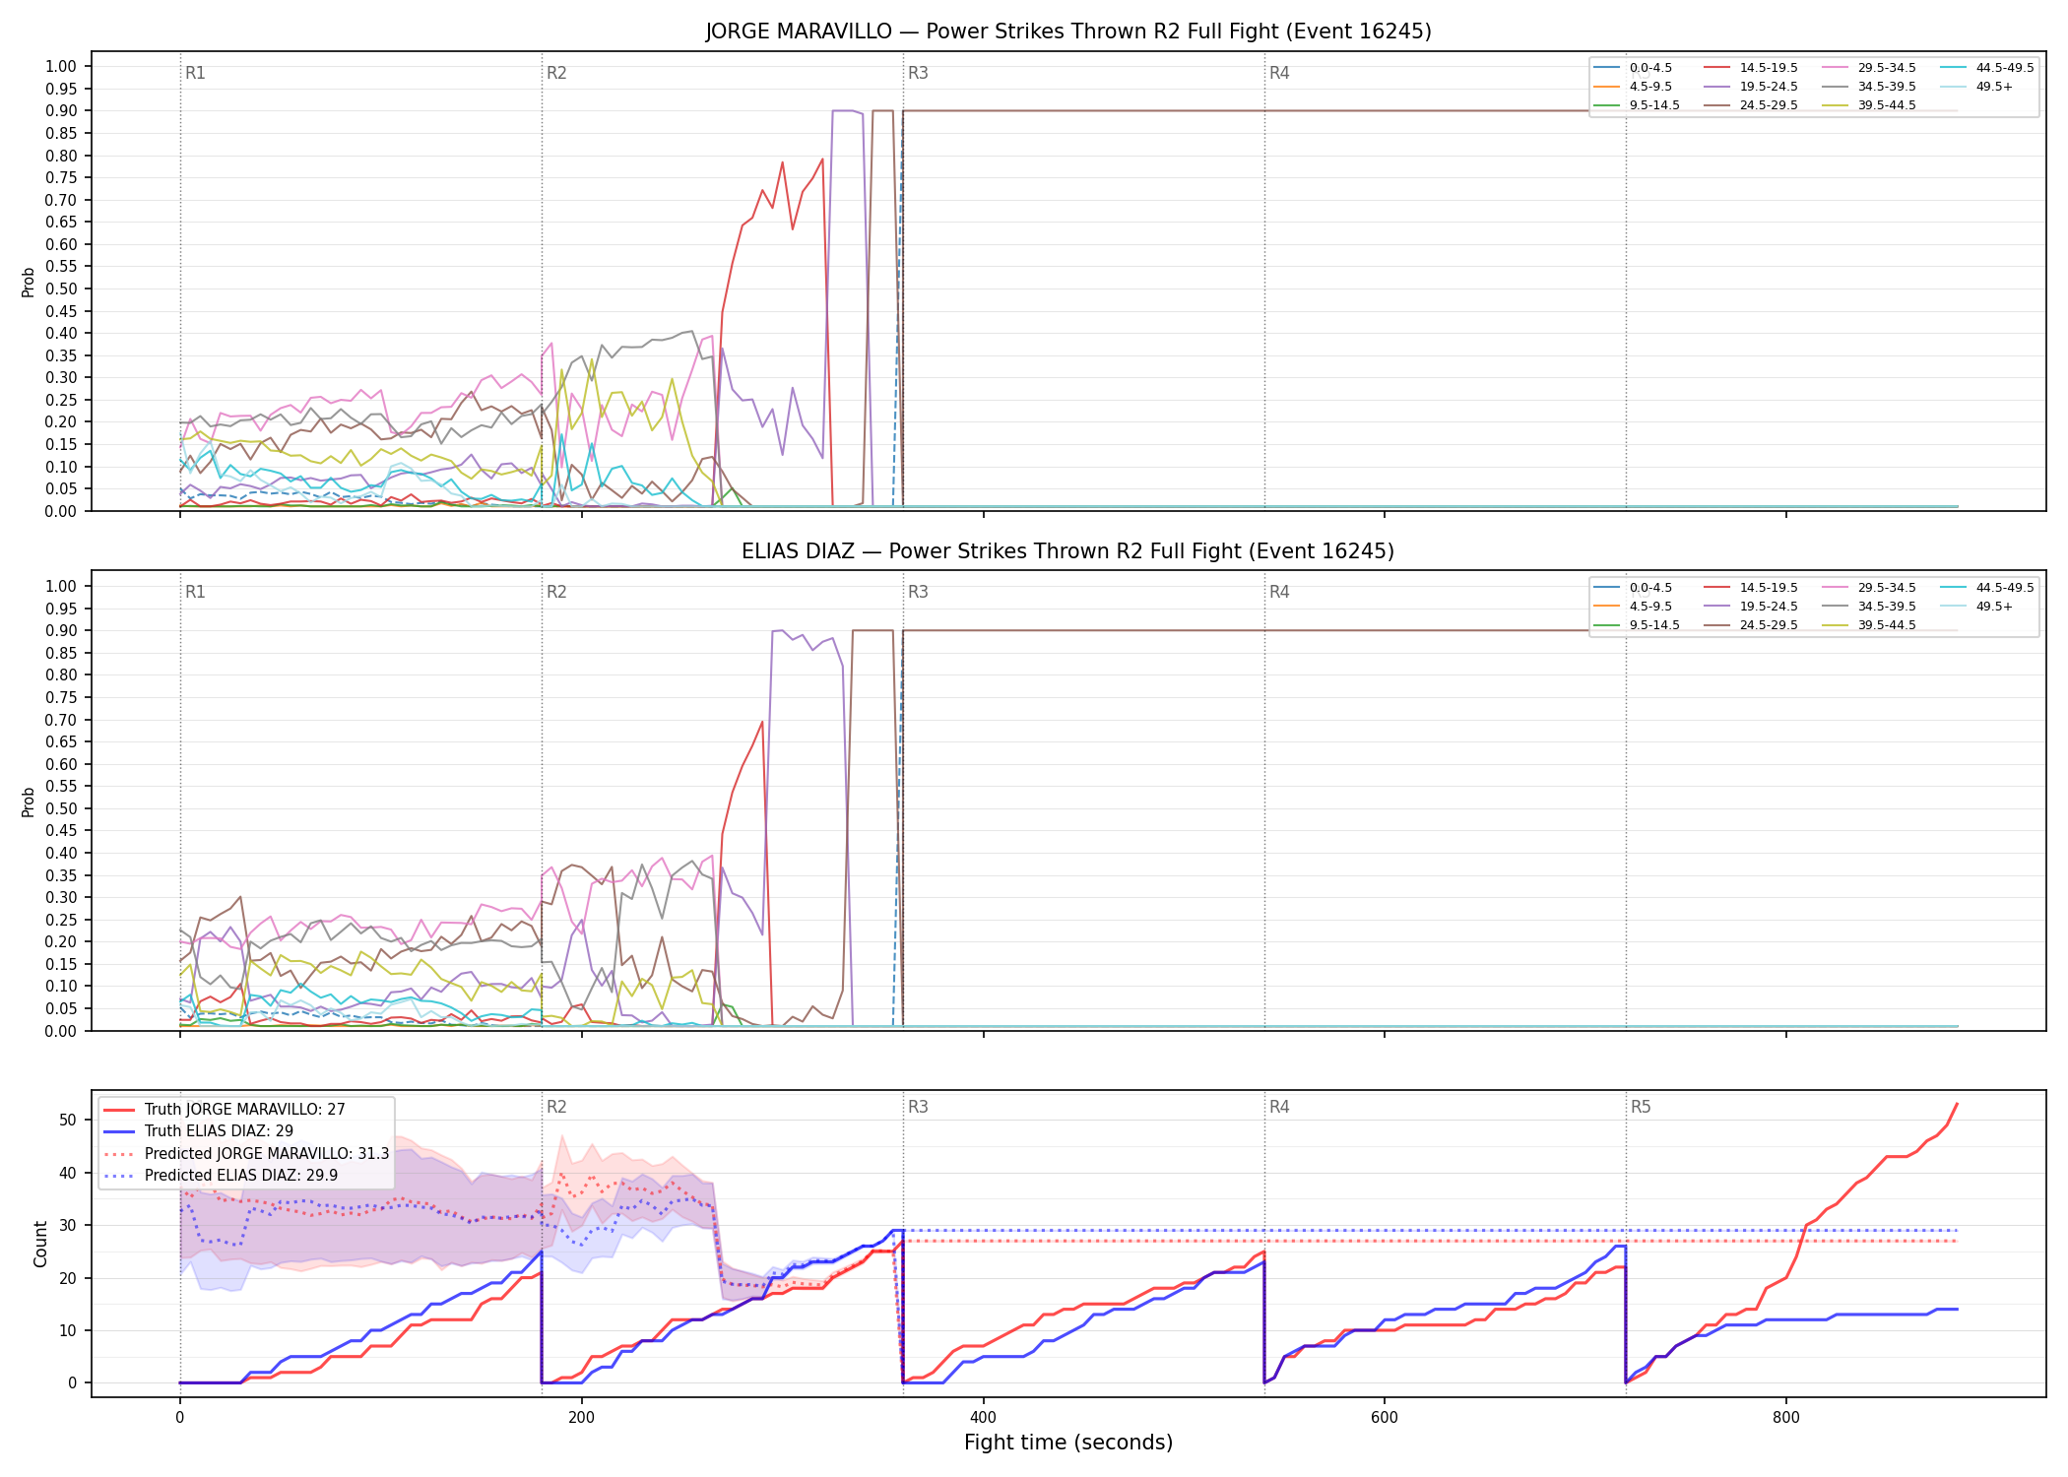The image size is (2068, 1477).
Task: Click the ELIAS DIAZ chart title
Action: click(x=1068, y=551)
